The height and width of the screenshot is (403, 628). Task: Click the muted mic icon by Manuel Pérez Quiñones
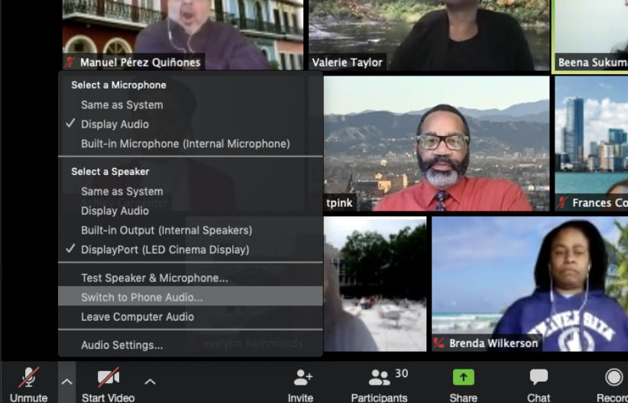[x=71, y=63]
